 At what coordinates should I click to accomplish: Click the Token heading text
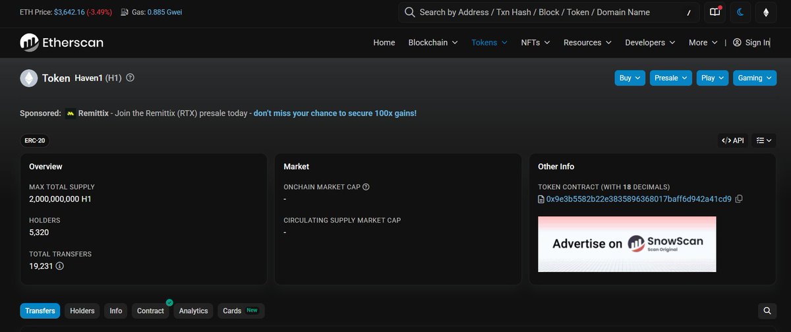pyautogui.click(x=56, y=78)
